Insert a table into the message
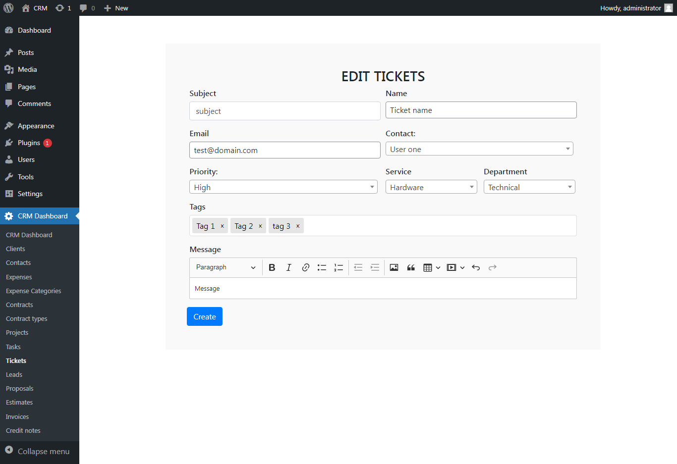Viewport: 677px width, 464px height. click(428, 267)
